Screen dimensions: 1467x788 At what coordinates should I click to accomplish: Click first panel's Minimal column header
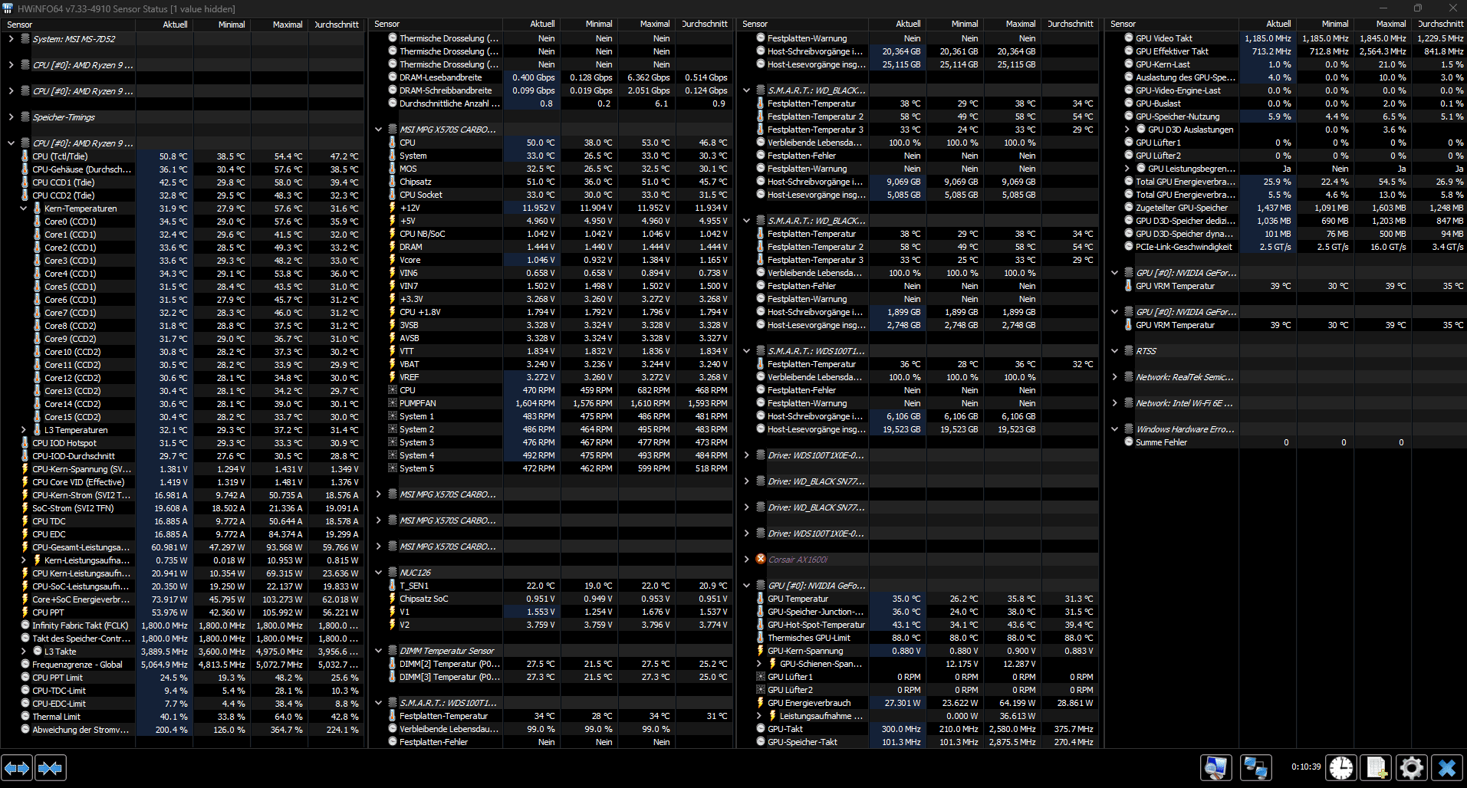[x=222, y=25]
